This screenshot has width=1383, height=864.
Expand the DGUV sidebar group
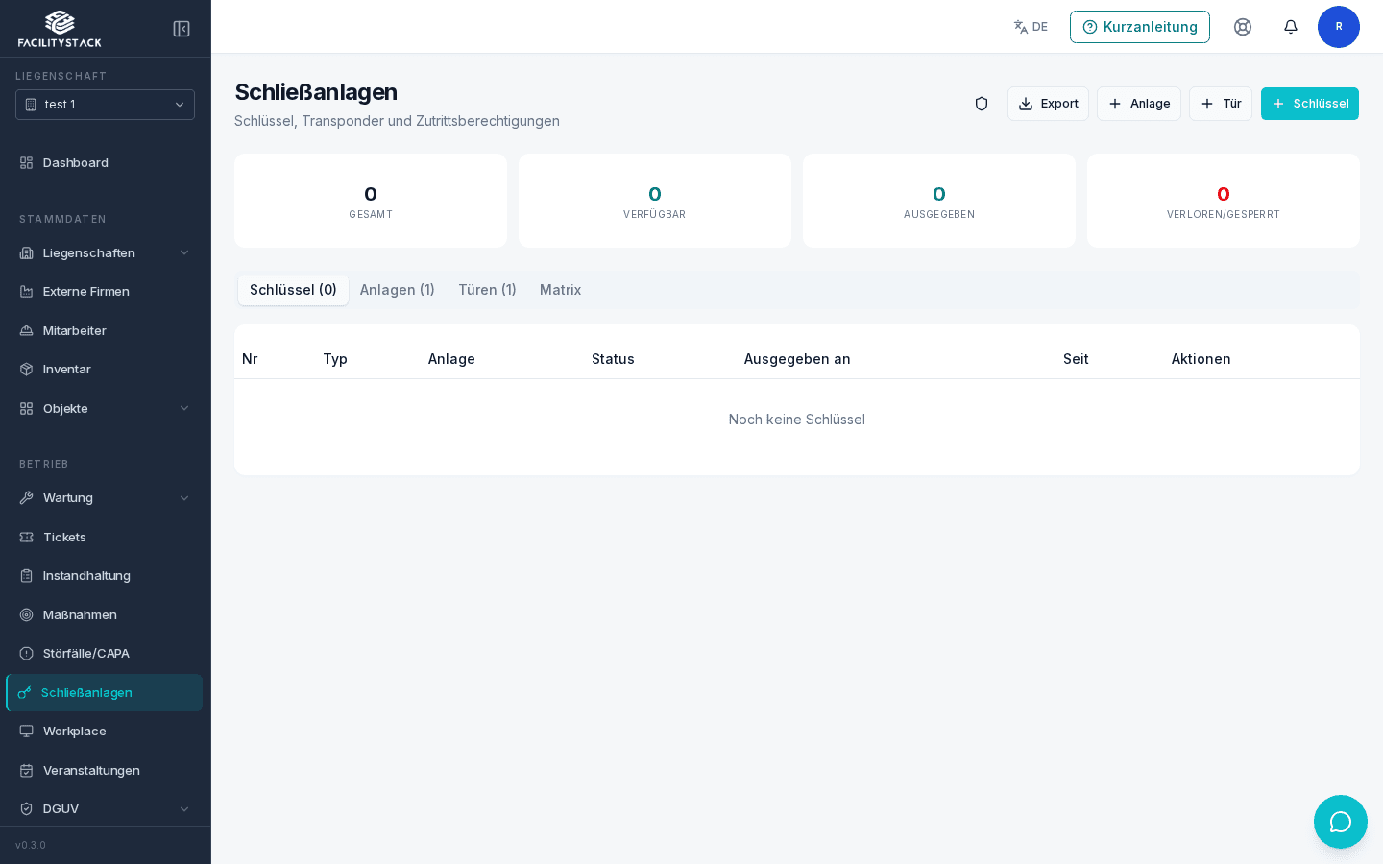[x=105, y=808]
